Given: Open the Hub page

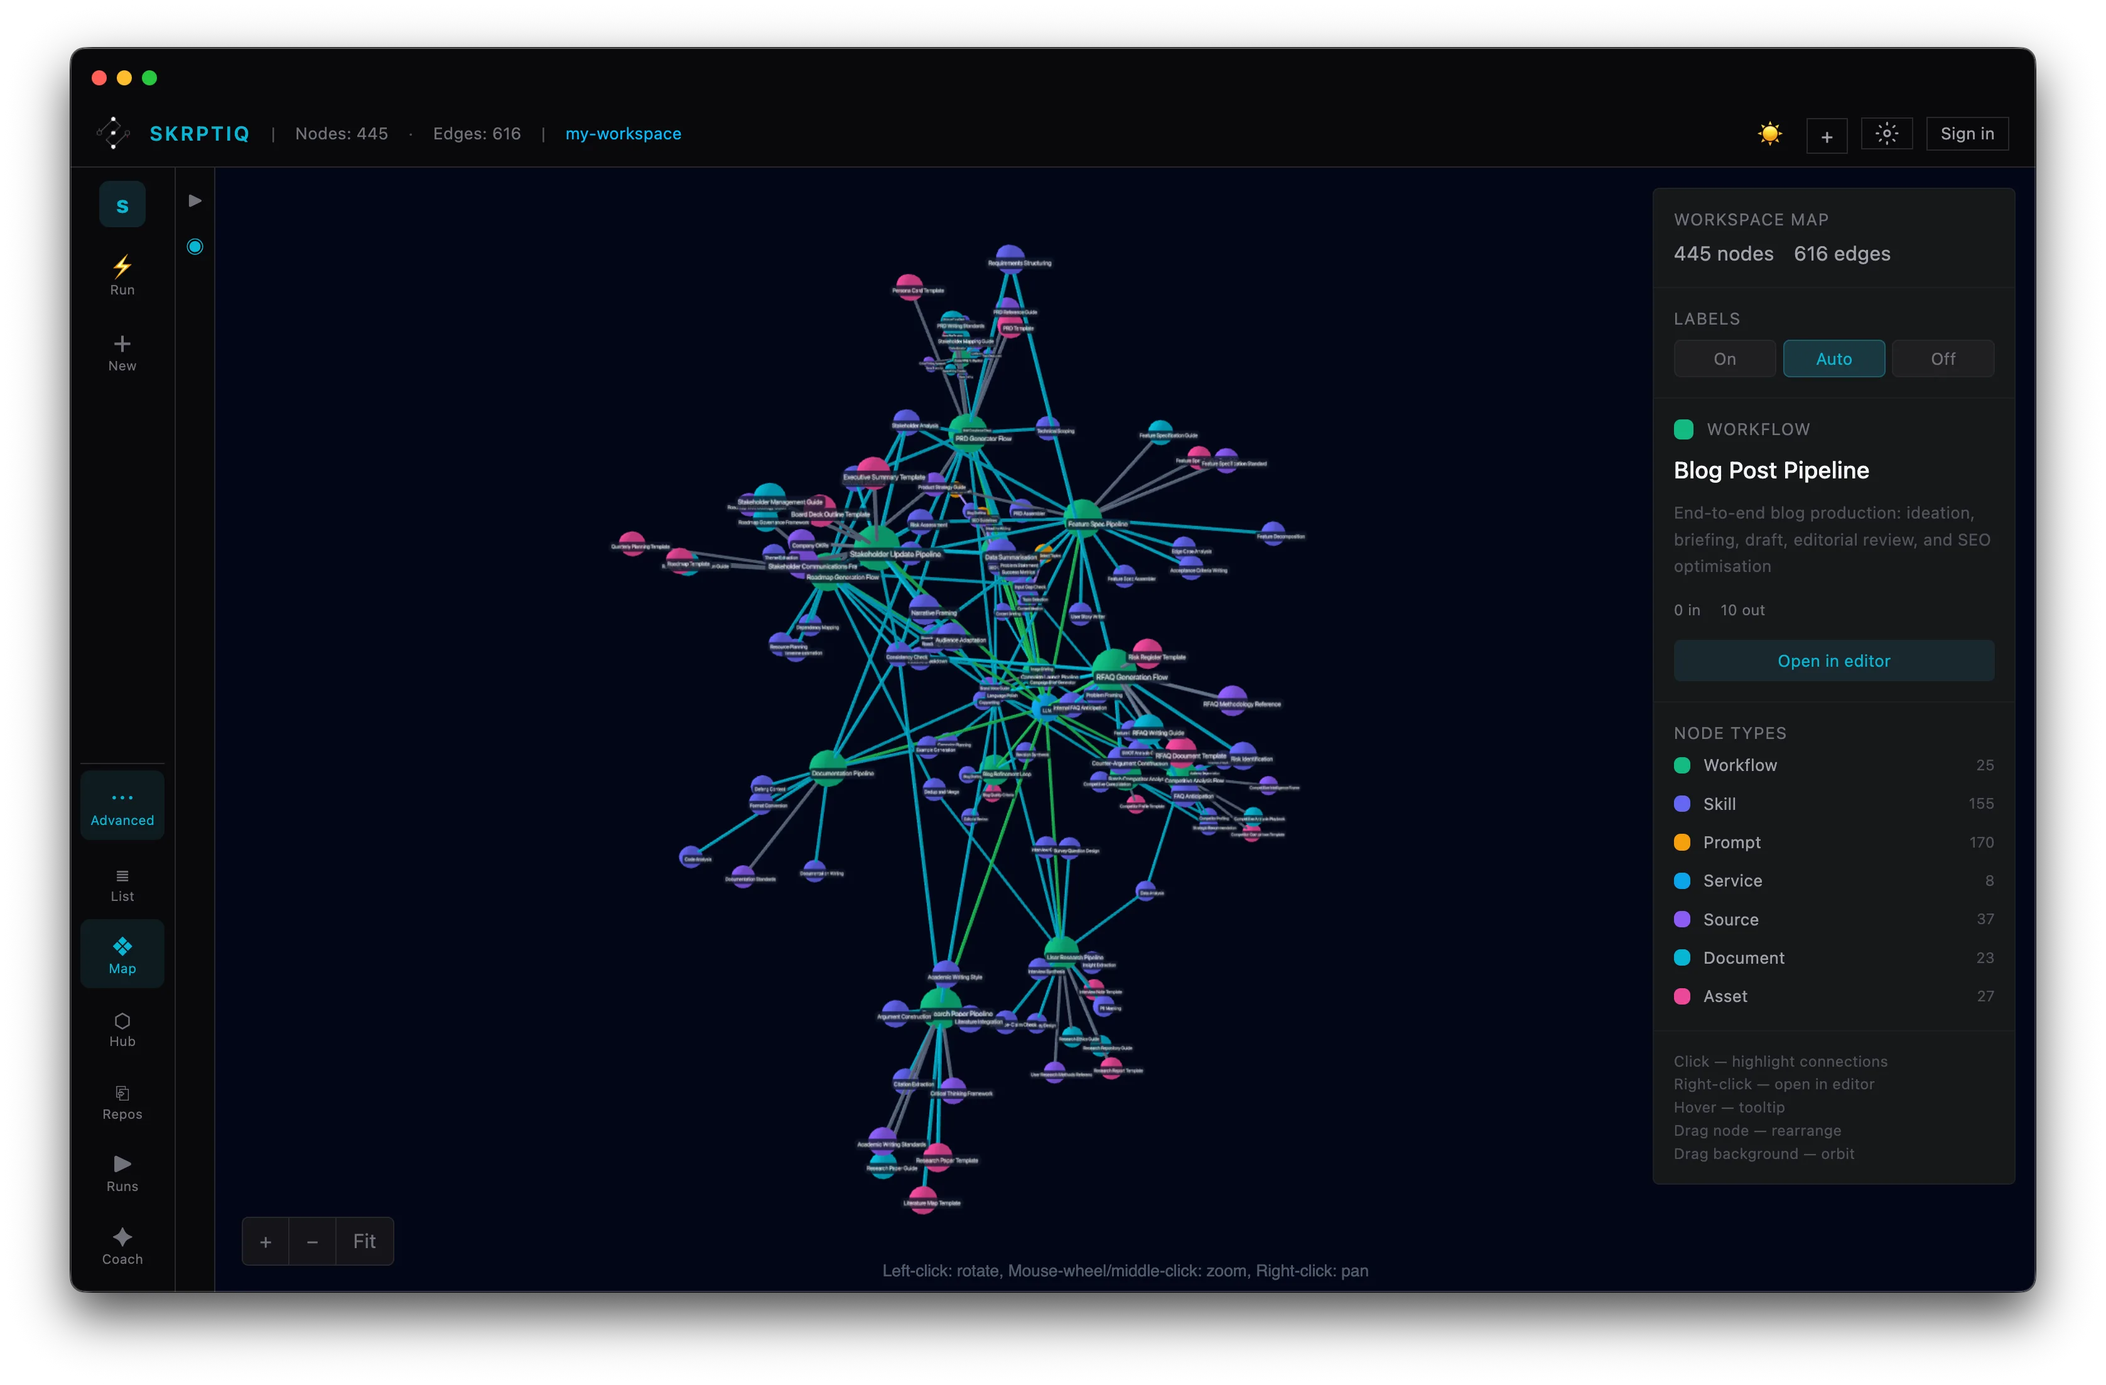Looking at the screenshot, I should (x=122, y=1030).
